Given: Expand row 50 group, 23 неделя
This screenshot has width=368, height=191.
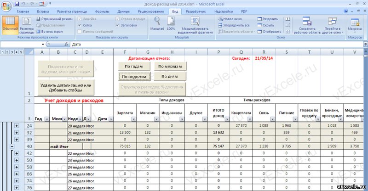Looking at the screenshot, I should 17,160.
